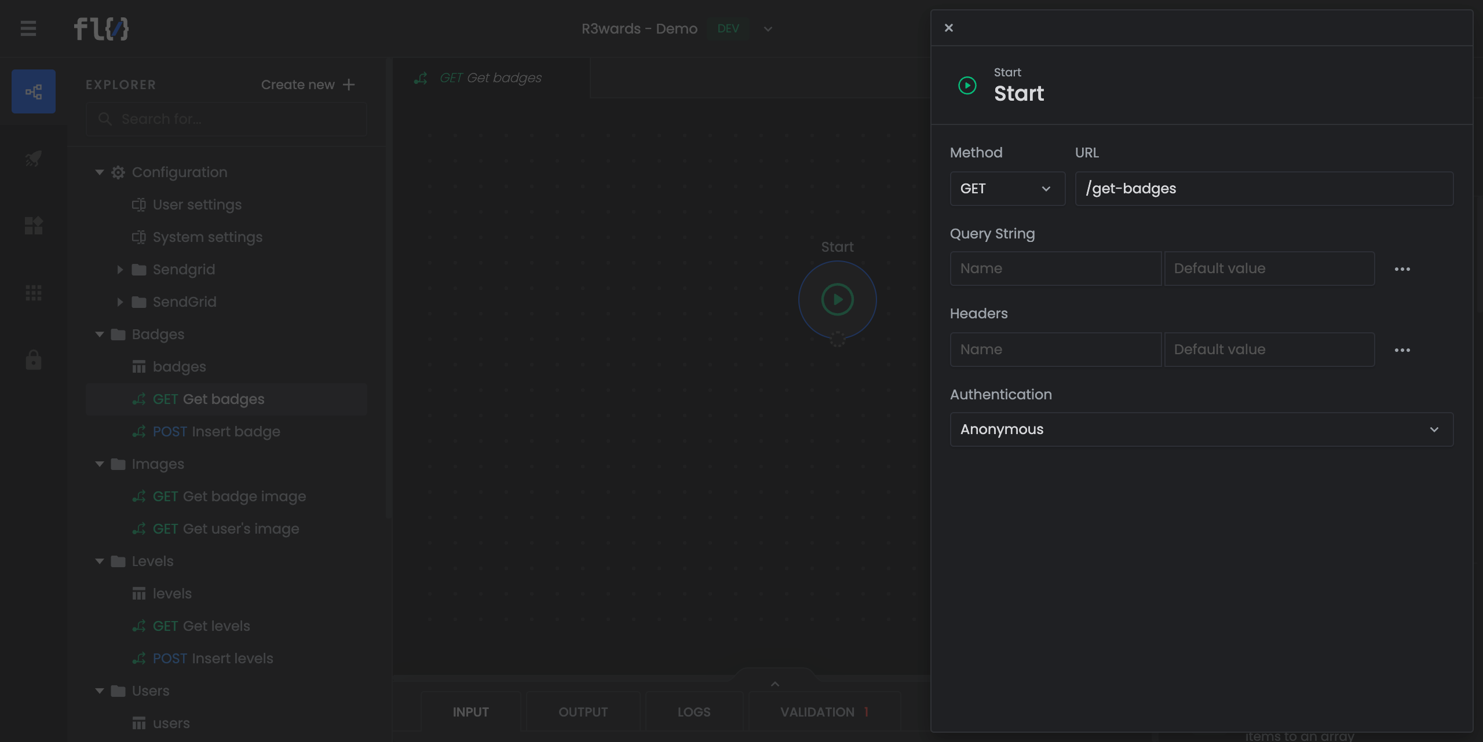Screen dimensions: 1483x742
Task: Open the Method GET dropdown
Action: click(1007, 189)
